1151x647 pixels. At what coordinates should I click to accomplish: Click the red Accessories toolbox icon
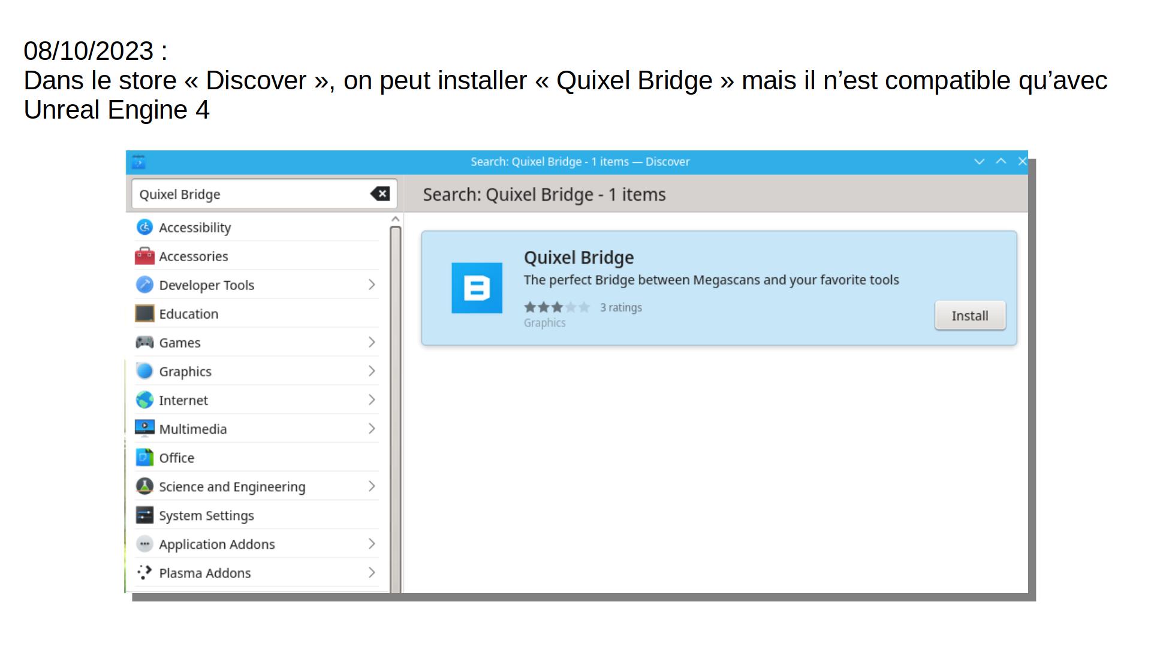pyautogui.click(x=144, y=256)
